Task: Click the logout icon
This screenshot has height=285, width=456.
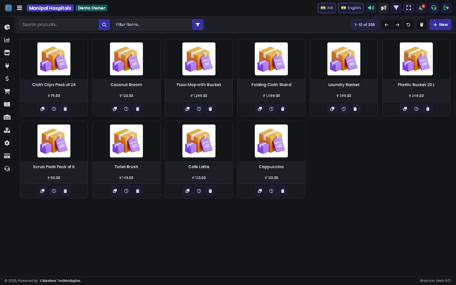Action: [446, 8]
